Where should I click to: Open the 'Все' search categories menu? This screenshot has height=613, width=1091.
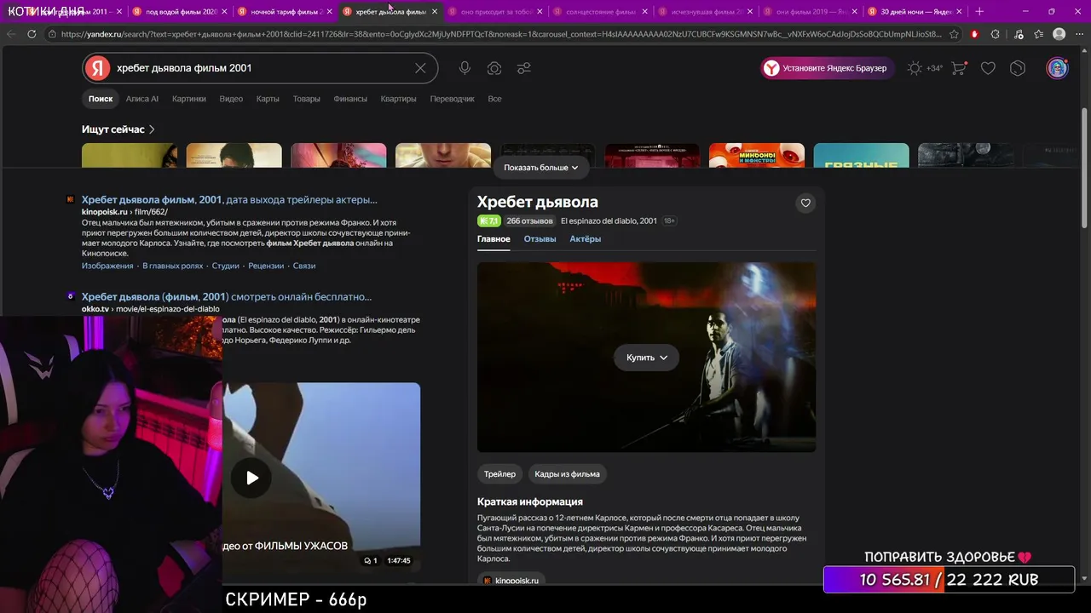(x=494, y=99)
